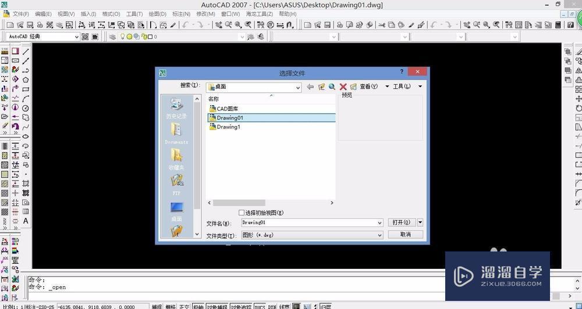
Task: Select the Arc tool in draw toolbar
Action: [x=26, y=99]
